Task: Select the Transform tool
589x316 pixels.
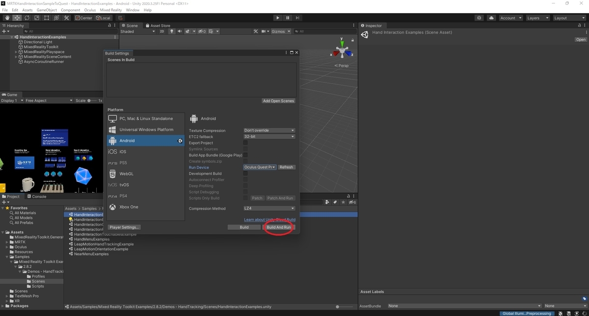Action: [x=56, y=18]
